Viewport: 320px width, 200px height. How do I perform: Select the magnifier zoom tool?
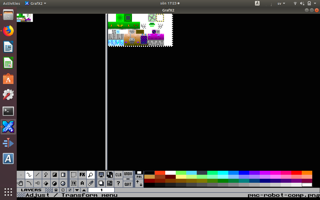pyautogui.click(x=90, y=175)
